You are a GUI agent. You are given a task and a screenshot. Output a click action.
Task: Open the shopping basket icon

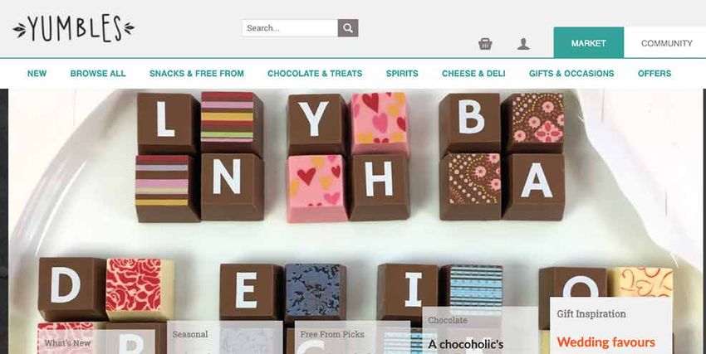[485, 44]
